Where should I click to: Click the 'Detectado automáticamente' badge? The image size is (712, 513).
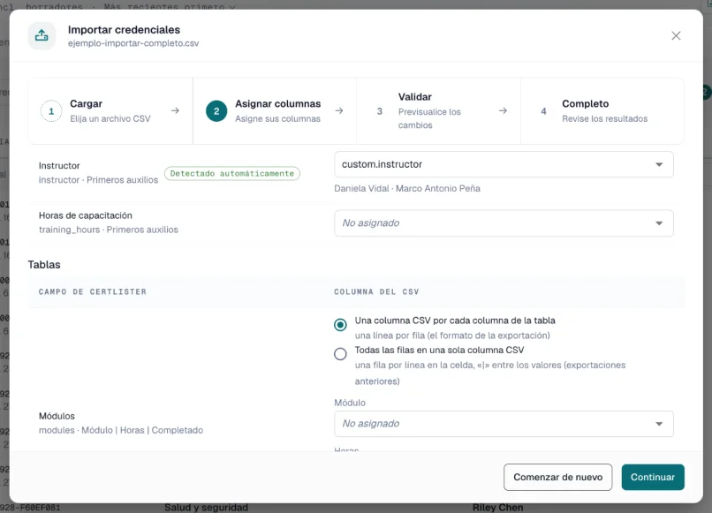click(x=232, y=173)
